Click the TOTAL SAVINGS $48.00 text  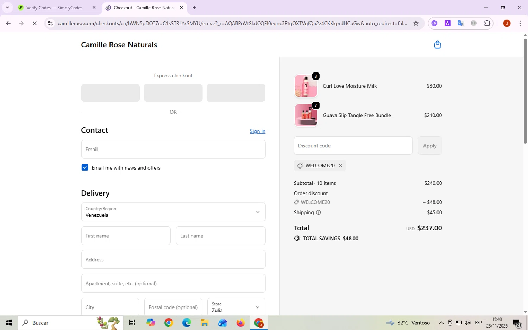[x=331, y=239]
